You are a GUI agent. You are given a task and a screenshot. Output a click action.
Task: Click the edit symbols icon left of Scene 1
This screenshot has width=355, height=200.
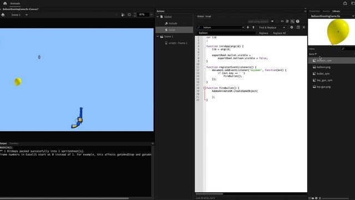pos(3,15)
